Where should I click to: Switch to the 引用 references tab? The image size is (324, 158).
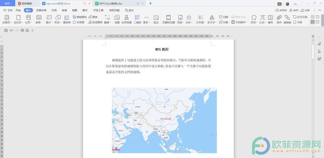pyautogui.click(x=54, y=10)
